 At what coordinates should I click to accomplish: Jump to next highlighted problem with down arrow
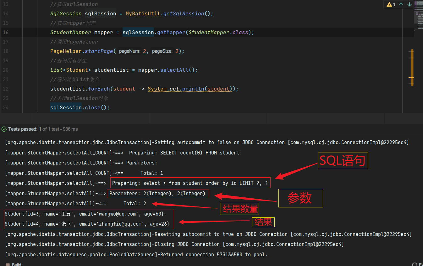[x=409, y=4]
